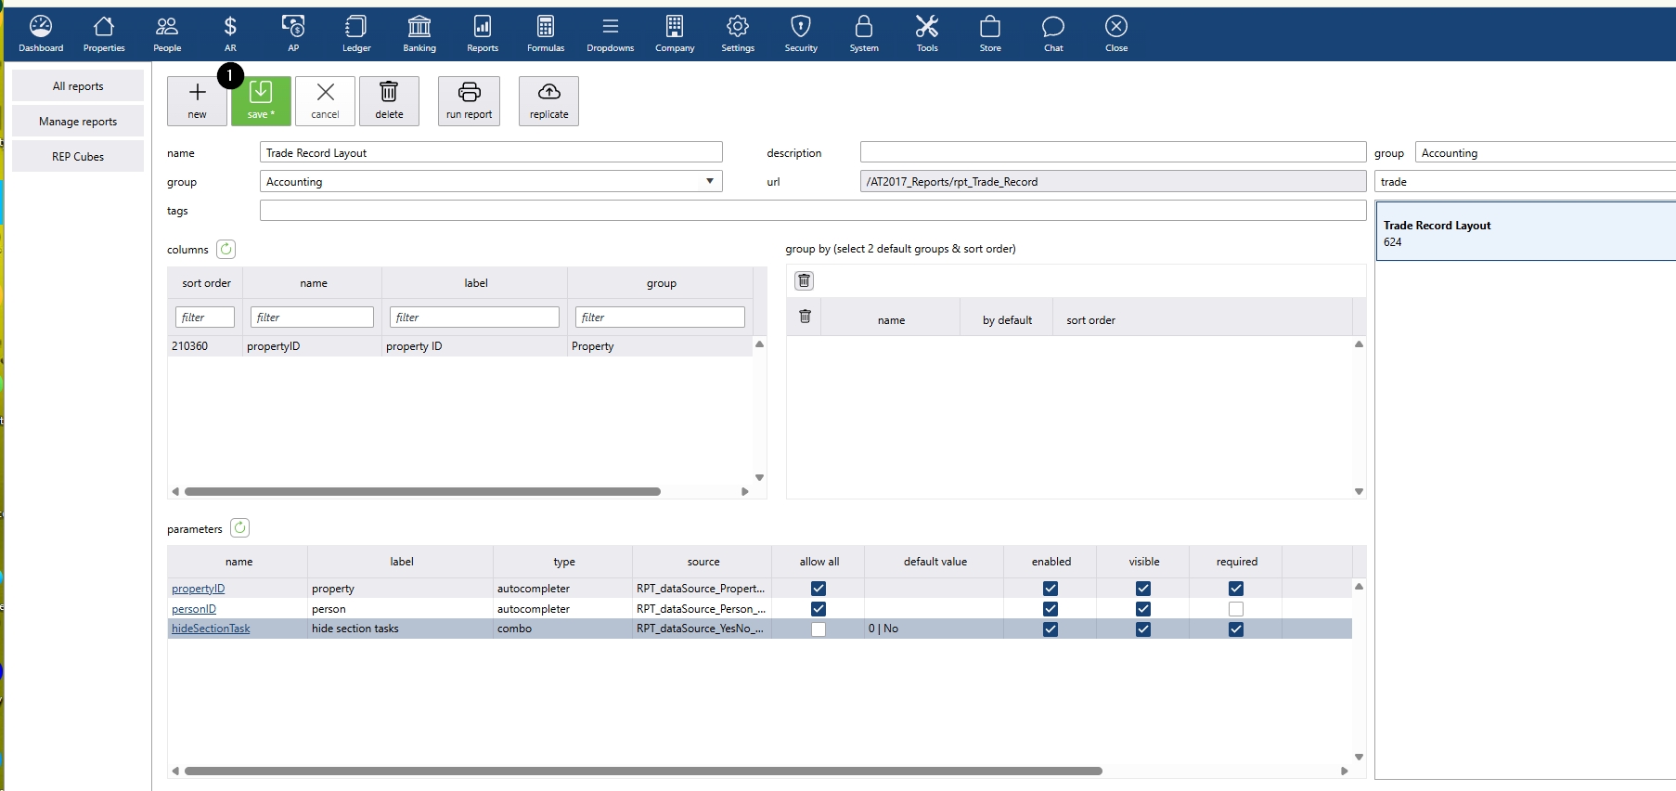Click the columns group filter box
The height and width of the screenshot is (791, 1676).
(x=660, y=317)
